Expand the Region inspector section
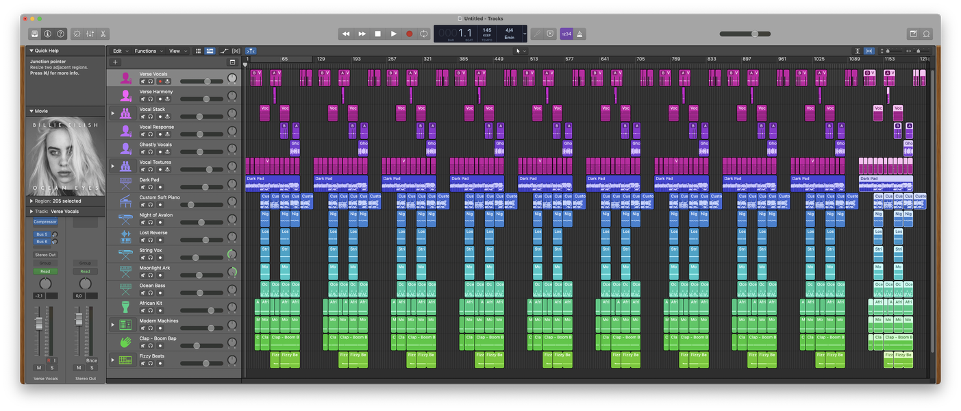 pos(32,201)
